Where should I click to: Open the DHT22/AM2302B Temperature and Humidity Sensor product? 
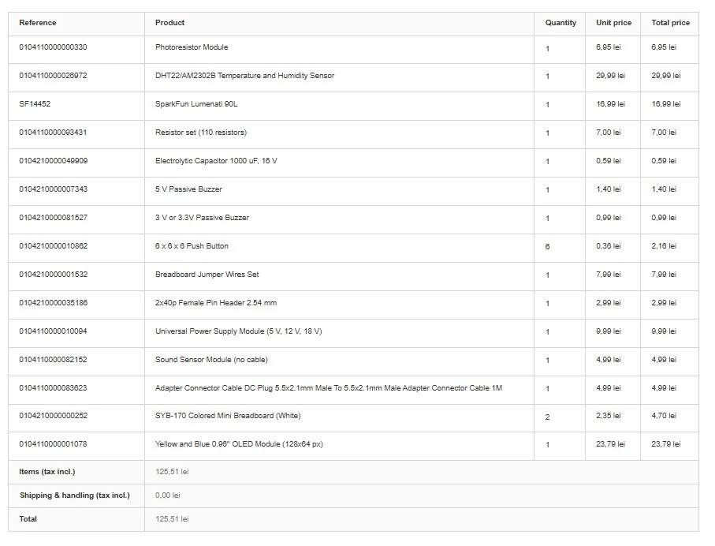pos(244,76)
